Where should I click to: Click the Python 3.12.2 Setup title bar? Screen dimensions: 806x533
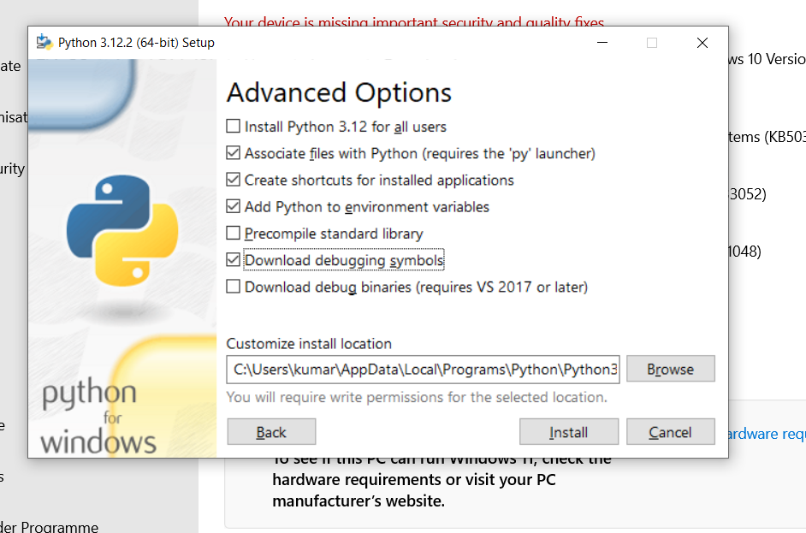click(342, 42)
